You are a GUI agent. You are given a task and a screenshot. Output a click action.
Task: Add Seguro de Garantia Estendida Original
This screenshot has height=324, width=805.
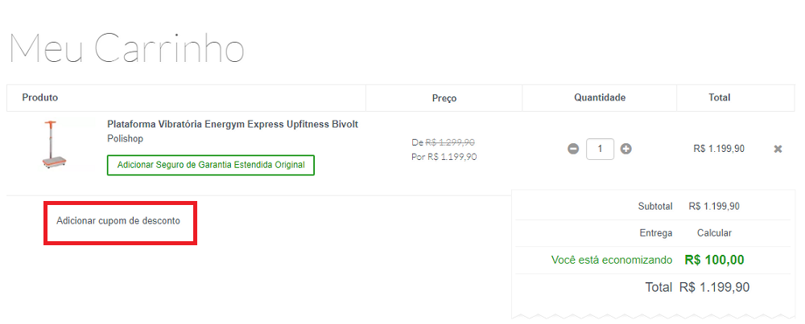coord(211,165)
